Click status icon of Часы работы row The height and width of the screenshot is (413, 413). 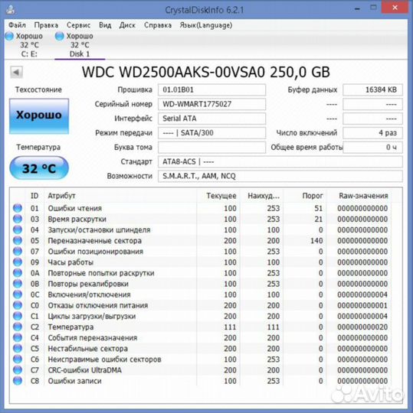pos(18,262)
